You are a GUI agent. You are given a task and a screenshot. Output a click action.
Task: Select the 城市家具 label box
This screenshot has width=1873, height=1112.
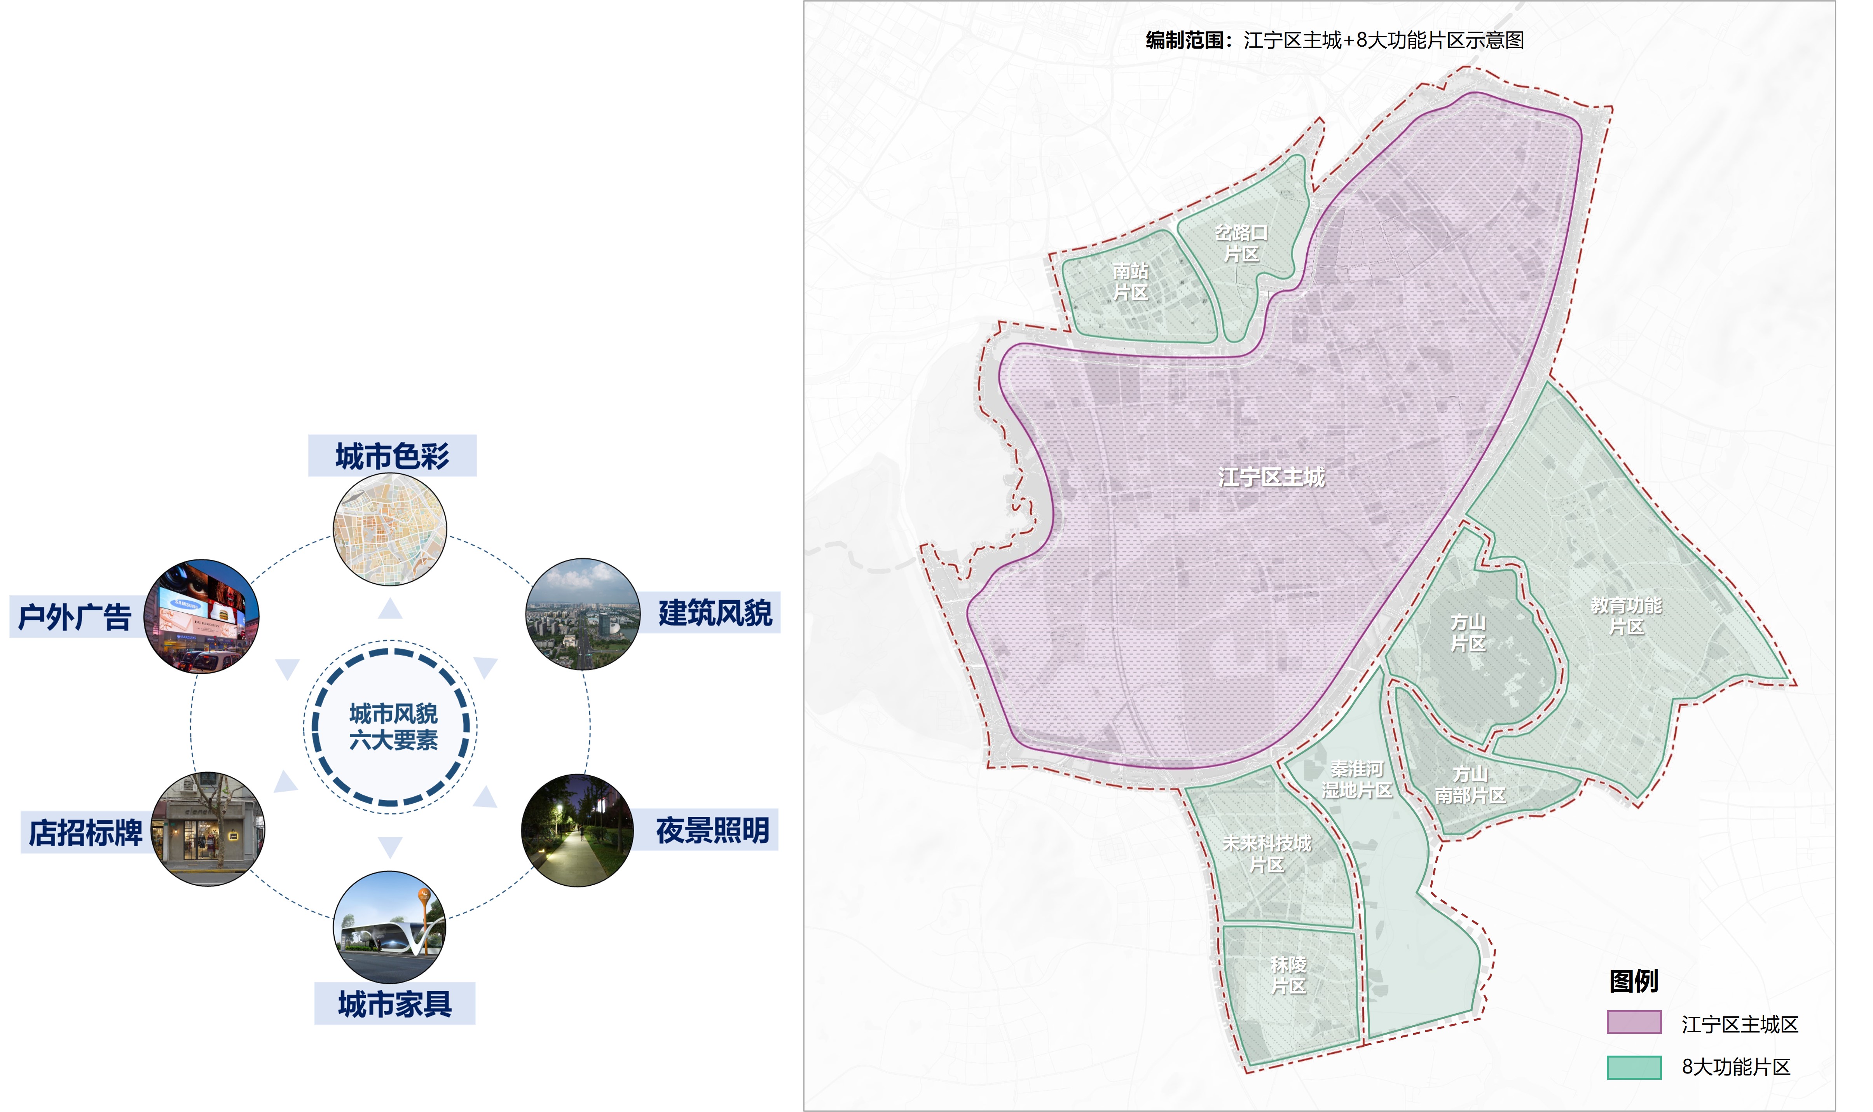point(394,1004)
